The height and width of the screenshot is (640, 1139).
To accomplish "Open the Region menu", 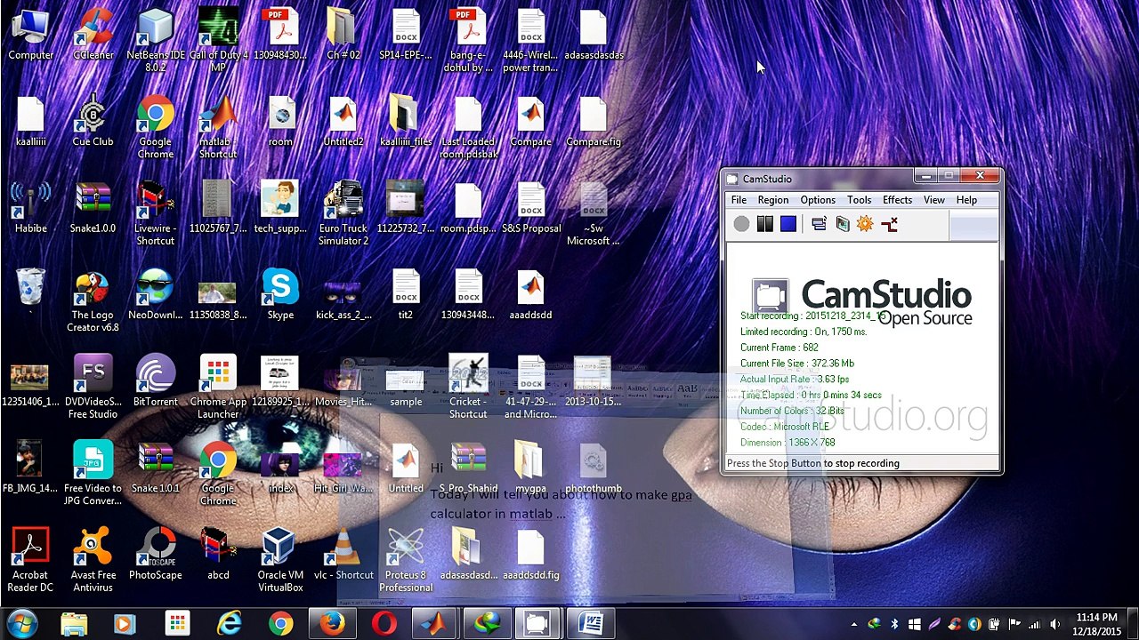I will (772, 200).
